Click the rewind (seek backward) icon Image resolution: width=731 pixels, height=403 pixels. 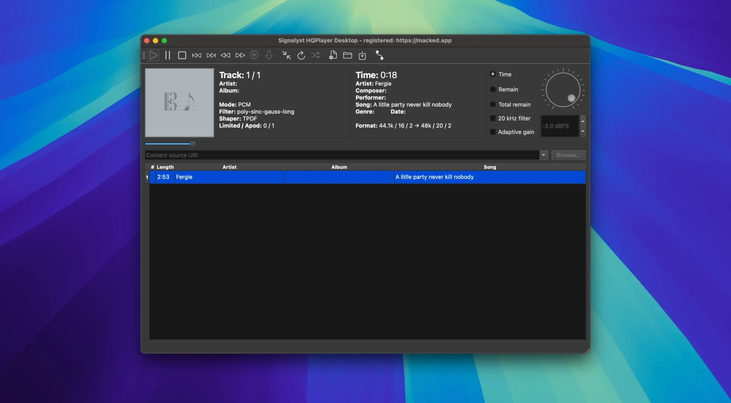pos(226,55)
